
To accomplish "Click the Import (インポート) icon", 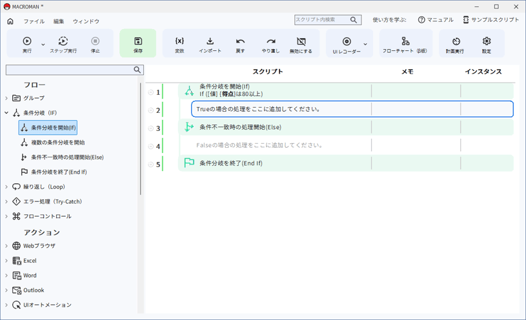I will click(210, 41).
